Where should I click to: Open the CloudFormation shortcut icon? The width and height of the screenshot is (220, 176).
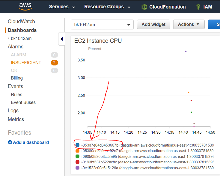(x=144, y=7)
